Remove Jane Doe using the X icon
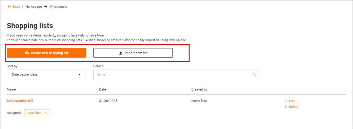Screen dimensions: 353x129 [46, 113]
